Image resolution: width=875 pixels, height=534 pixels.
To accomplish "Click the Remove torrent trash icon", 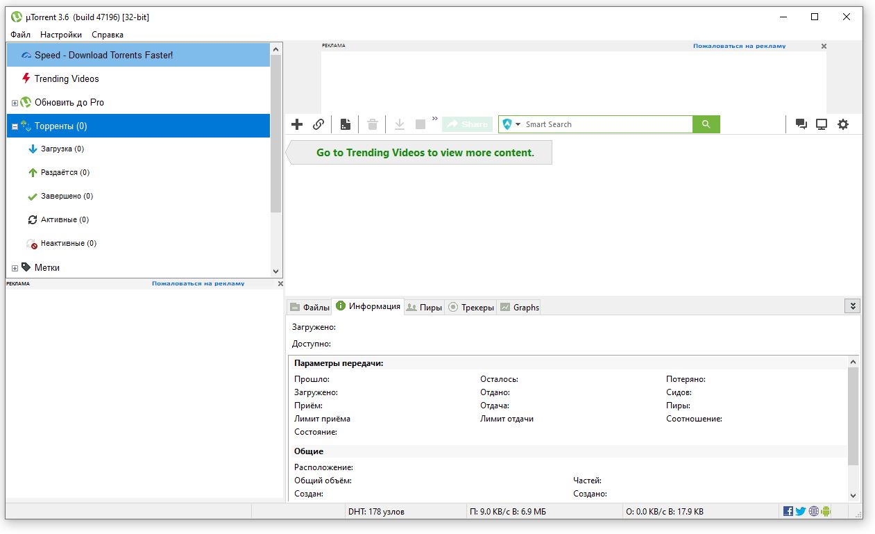I will point(373,124).
